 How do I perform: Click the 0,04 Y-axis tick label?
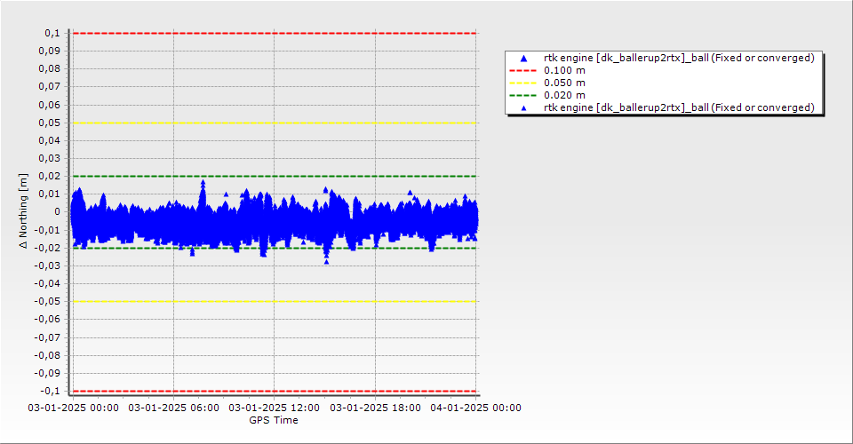[x=50, y=141]
